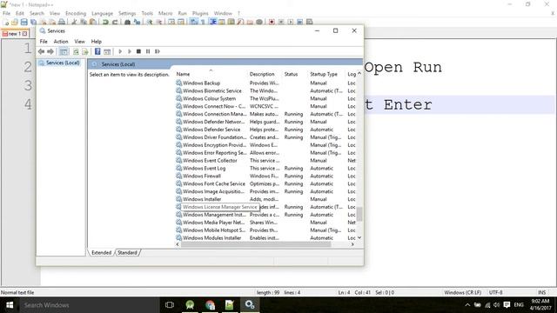Select Windows Firewall service
557x313 pixels.
(x=202, y=176)
